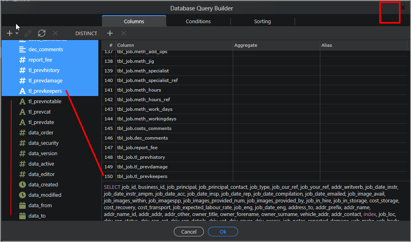Select row 145 tbl_job.costs_comments

click(254, 128)
